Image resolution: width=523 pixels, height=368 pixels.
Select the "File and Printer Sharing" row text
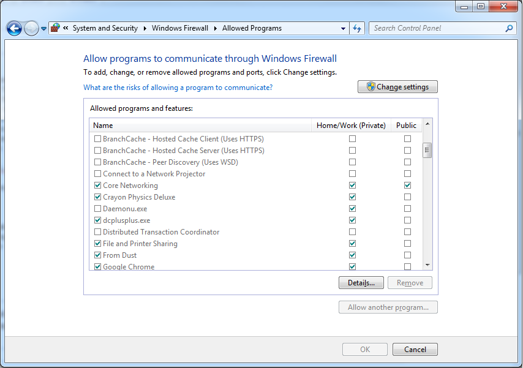(140, 244)
